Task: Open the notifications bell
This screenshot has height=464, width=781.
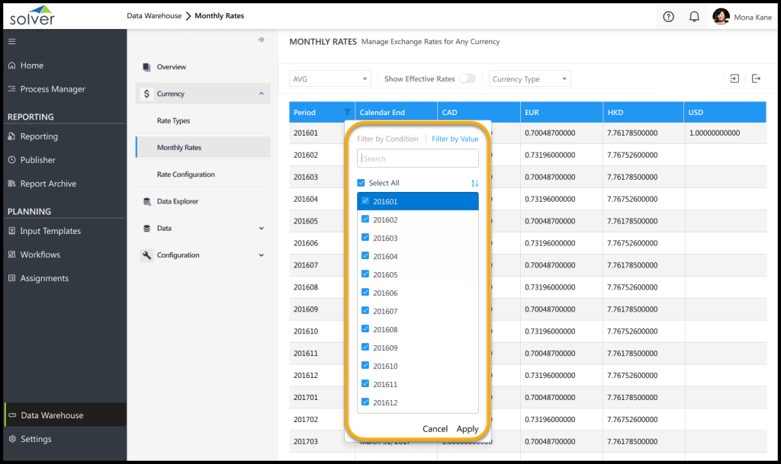Action: click(x=694, y=17)
